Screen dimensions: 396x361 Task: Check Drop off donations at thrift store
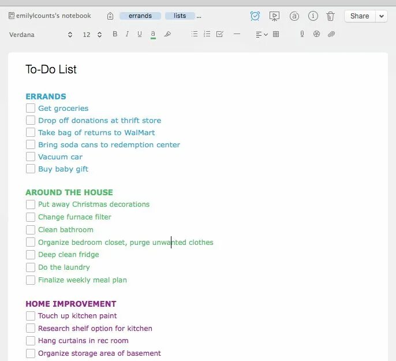31,120
